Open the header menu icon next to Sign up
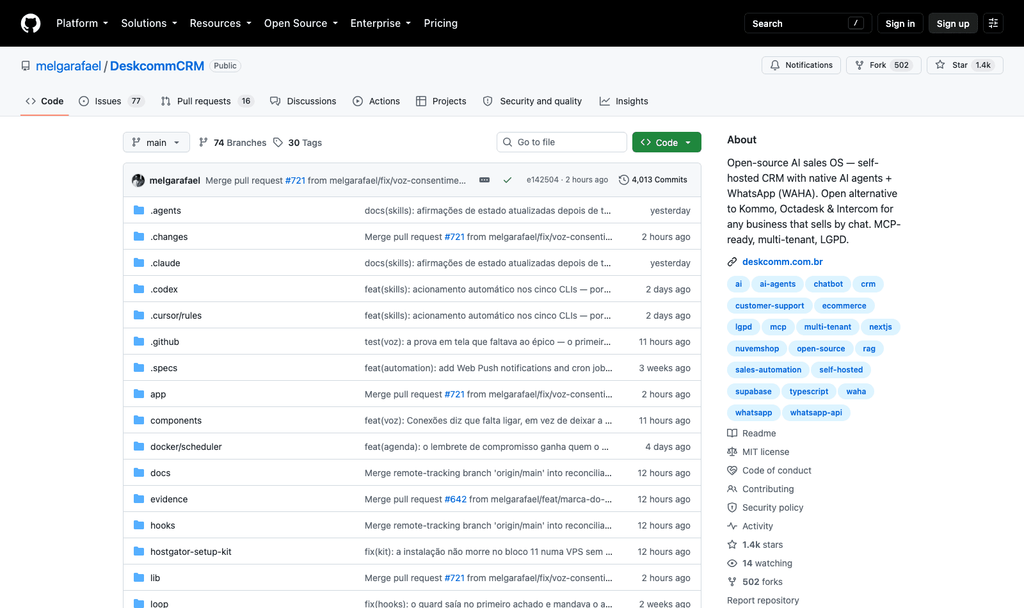Viewport: 1024px width, 608px height. click(993, 23)
